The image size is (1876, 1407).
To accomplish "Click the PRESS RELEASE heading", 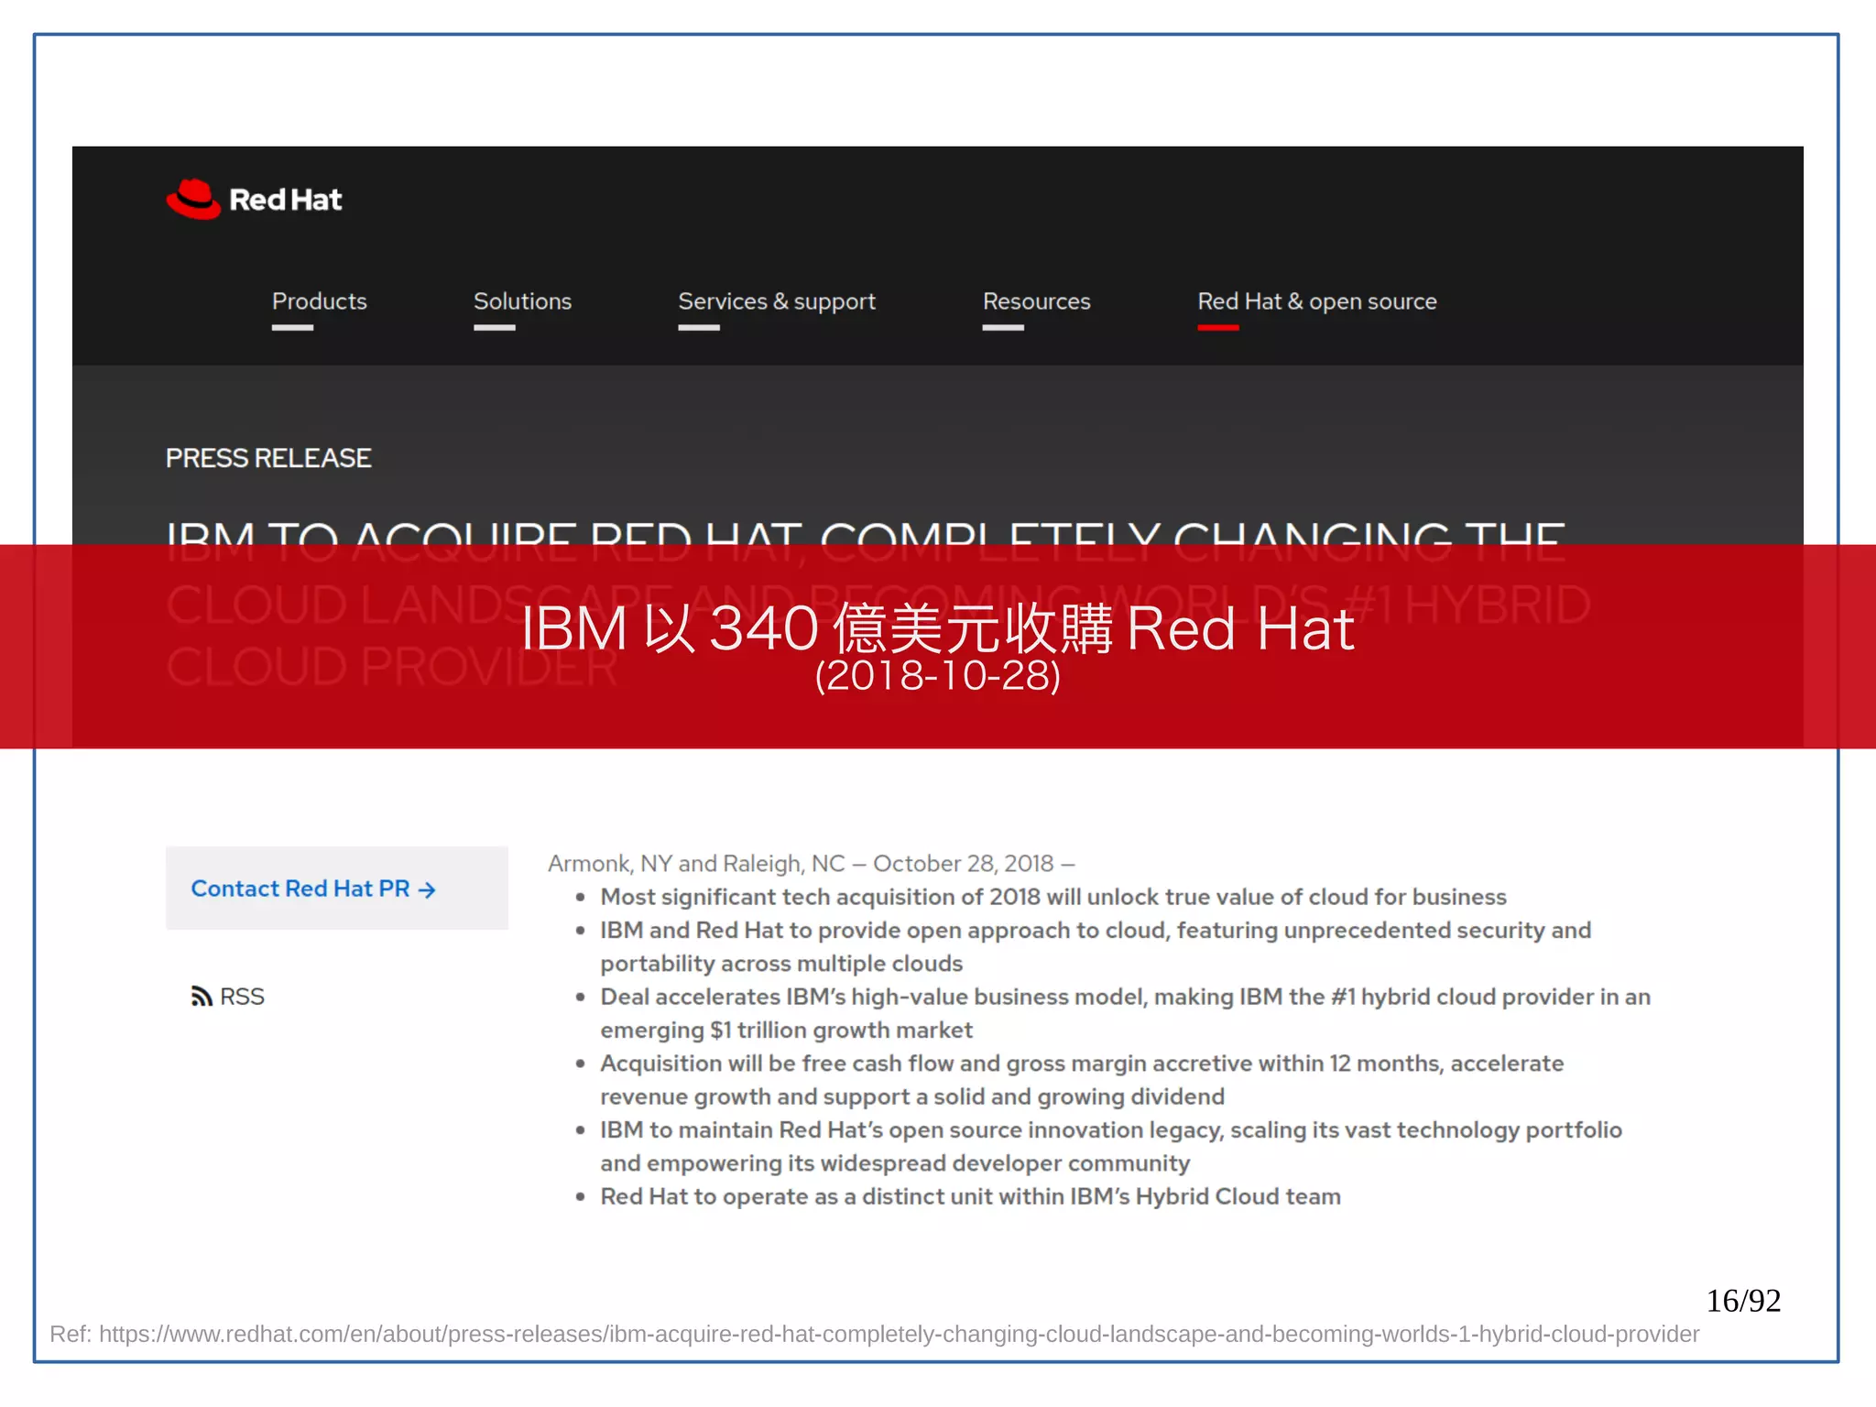I will coord(268,458).
